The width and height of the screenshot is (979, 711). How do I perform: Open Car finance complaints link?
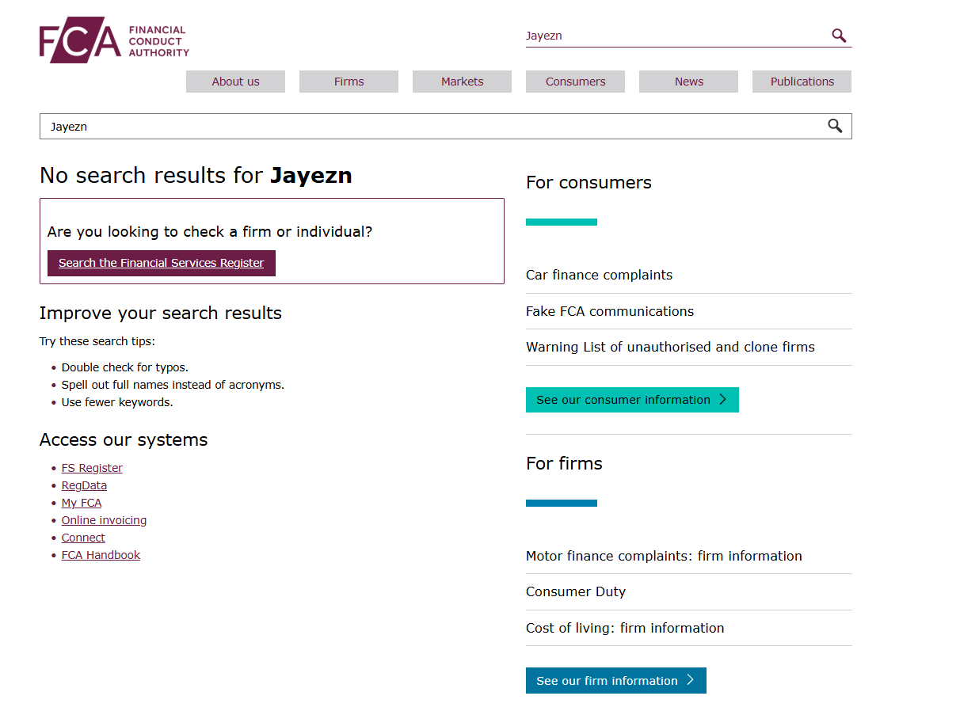tap(599, 275)
